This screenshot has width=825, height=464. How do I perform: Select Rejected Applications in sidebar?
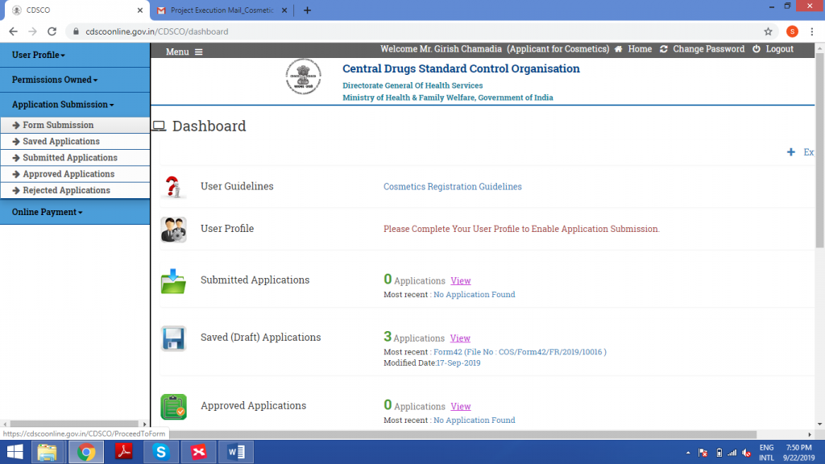pyautogui.click(x=75, y=190)
